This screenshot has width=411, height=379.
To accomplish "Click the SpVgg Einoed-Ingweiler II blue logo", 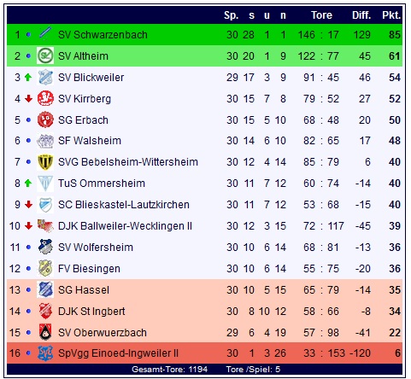I will coord(45,353).
